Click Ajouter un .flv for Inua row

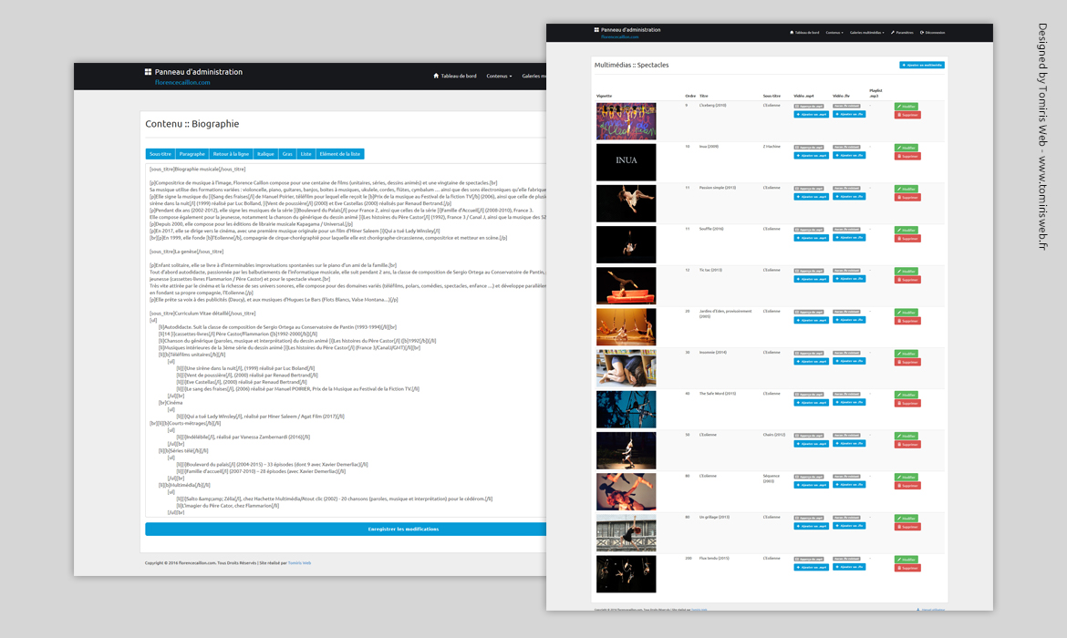point(848,155)
